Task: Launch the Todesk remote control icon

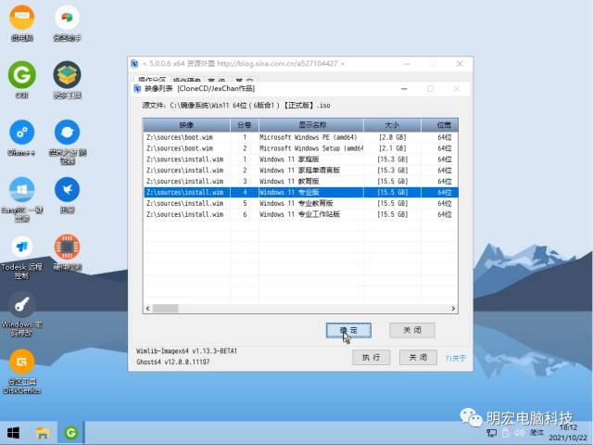Action: tap(22, 258)
